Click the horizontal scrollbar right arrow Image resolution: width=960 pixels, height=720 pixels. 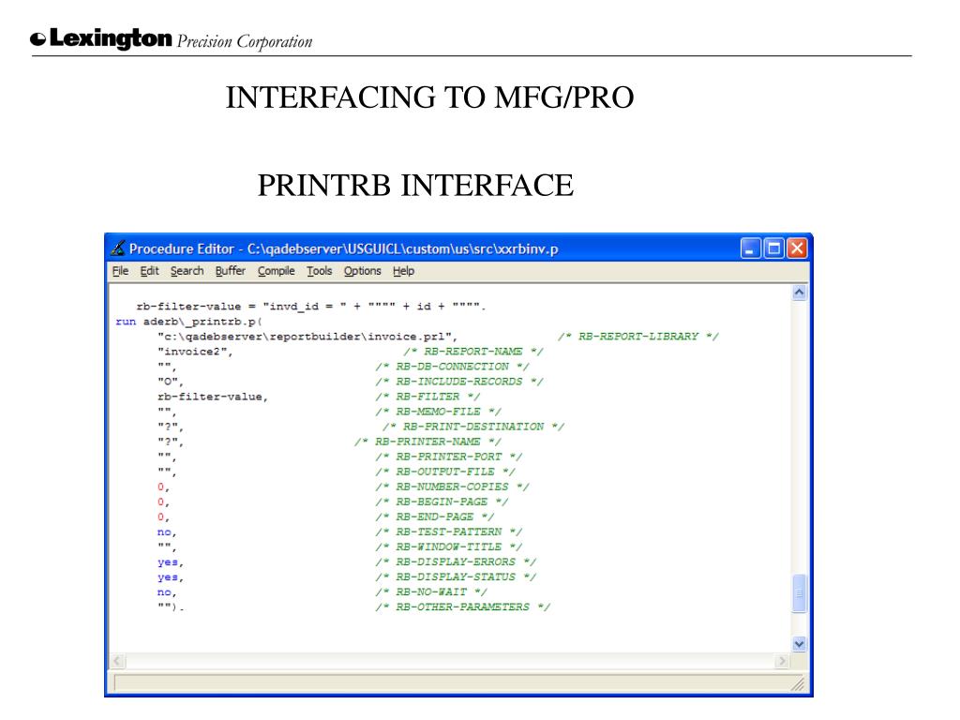tap(782, 661)
